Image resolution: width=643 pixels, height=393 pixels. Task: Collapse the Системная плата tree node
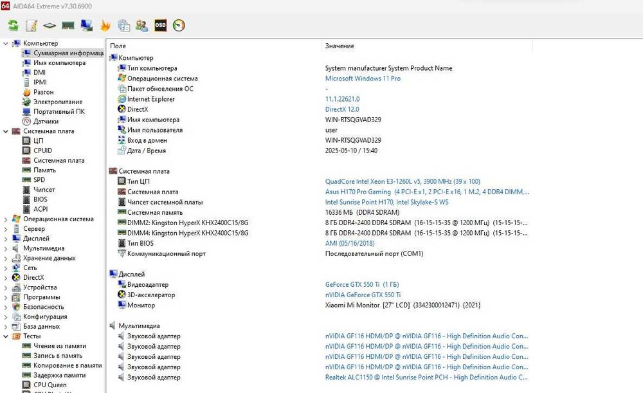click(6, 131)
